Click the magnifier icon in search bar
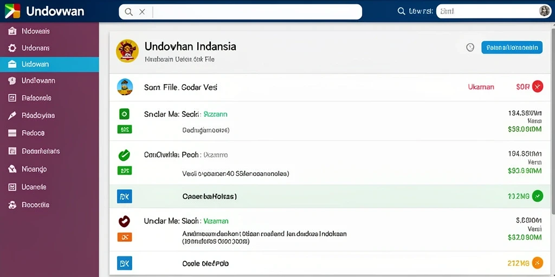 (x=129, y=12)
